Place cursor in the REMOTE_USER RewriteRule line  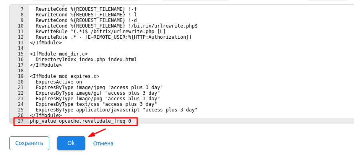[114, 37]
